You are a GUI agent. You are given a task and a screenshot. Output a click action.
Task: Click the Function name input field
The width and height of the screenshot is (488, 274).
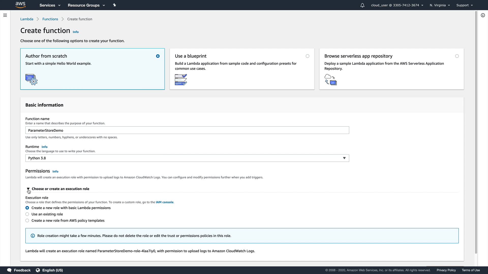[187, 130]
